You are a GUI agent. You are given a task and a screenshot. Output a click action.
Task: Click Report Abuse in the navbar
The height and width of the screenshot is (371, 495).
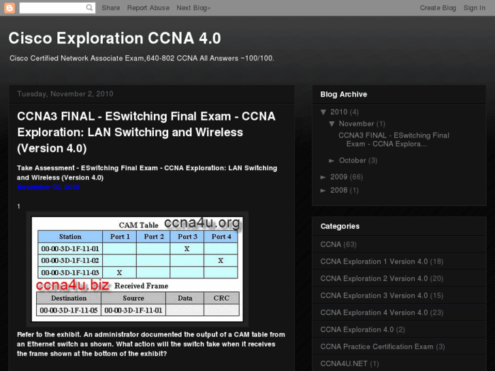[x=148, y=8]
